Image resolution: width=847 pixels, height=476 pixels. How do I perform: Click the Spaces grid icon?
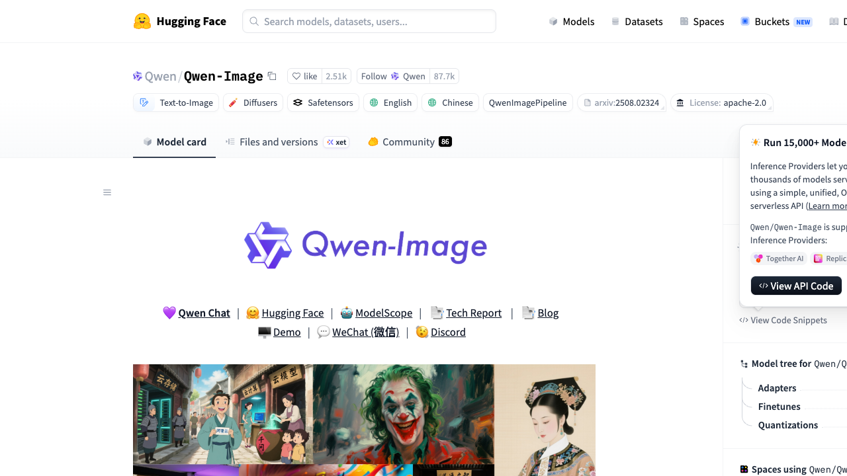[x=684, y=21]
